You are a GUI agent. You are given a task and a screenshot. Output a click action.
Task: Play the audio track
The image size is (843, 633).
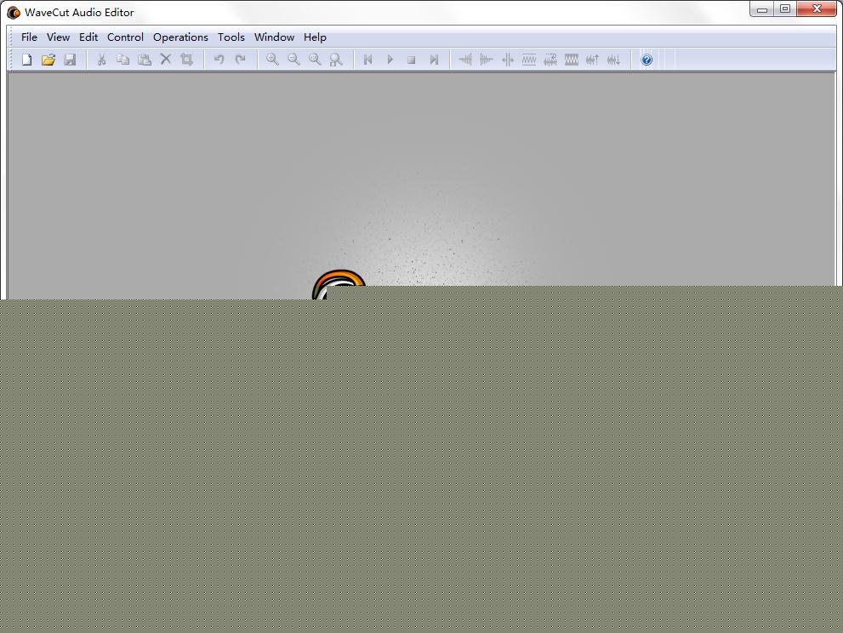coord(390,60)
